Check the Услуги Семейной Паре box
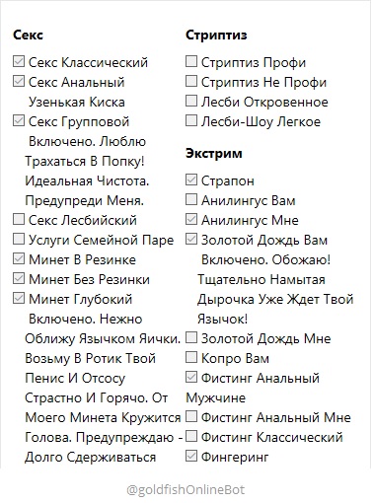 (19, 239)
